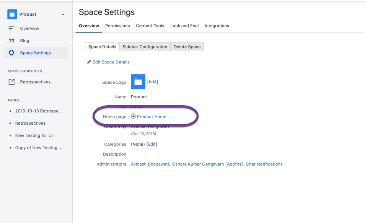Click the Product space folder icon
This screenshot has height=223, width=365.
pos(12,15)
